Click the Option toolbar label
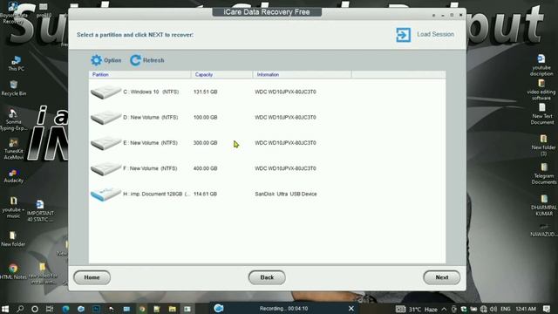Viewport: 558px width, 314px height. tap(112, 60)
